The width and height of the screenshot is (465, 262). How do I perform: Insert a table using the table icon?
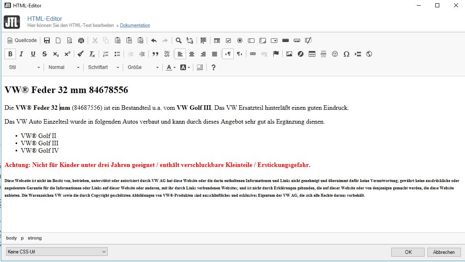click(x=312, y=54)
